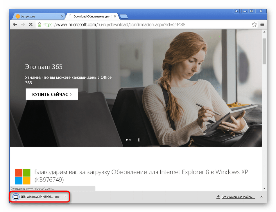The width and height of the screenshot is (276, 212).
Task: Click the browser Back arrow
Action: coord(15,25)
